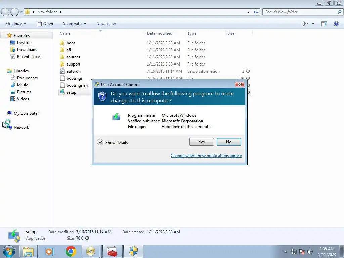The image size is (344, 258).
Task: Select the boot folder
Action: click(x=71, y=43)
